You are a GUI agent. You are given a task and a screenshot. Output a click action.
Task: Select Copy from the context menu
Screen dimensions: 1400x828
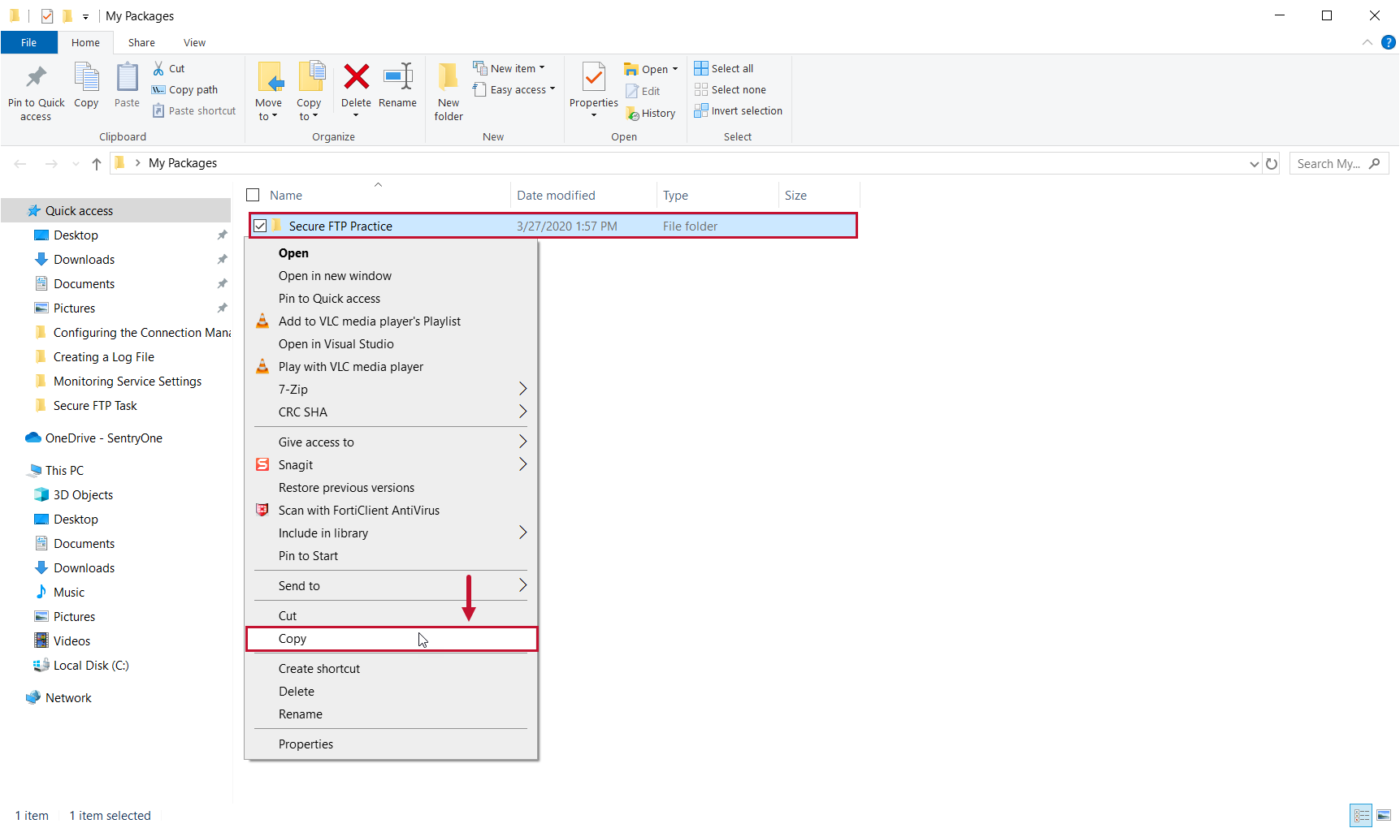[391, 639]
